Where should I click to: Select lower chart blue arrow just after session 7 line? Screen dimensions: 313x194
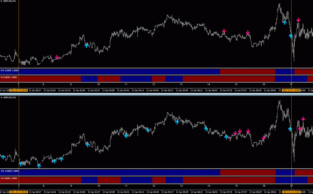(x=21, y=164)
